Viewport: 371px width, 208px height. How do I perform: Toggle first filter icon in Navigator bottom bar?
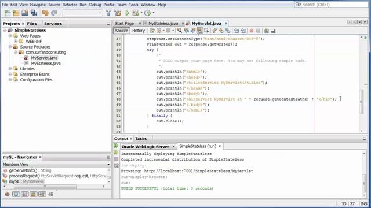(x=7, y=194)
